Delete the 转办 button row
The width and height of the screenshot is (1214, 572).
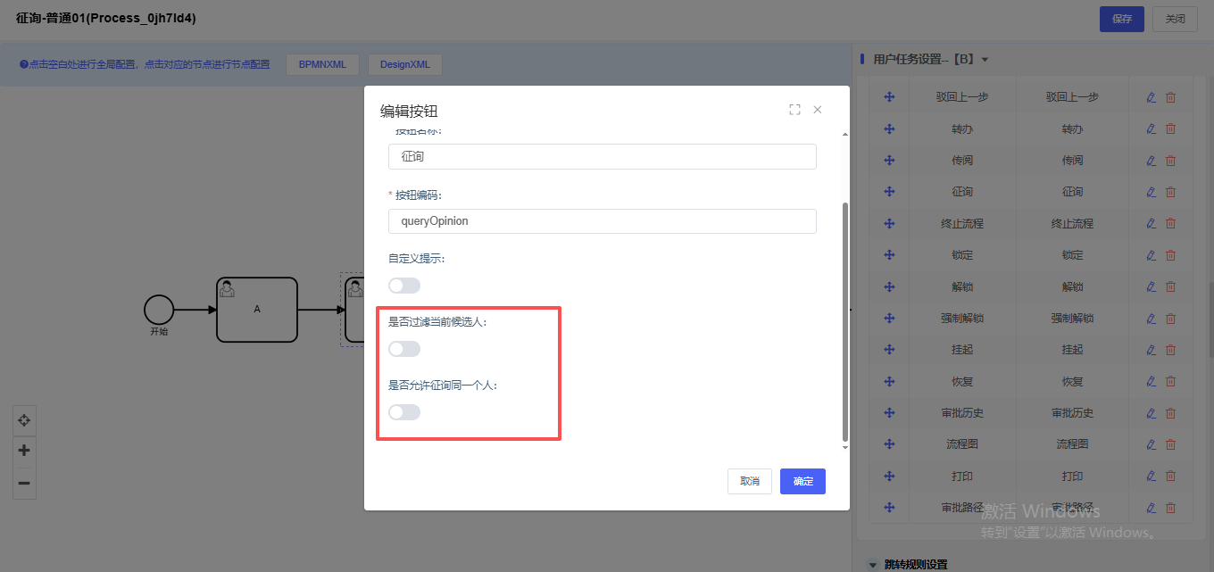click(x=1170, y=128)
